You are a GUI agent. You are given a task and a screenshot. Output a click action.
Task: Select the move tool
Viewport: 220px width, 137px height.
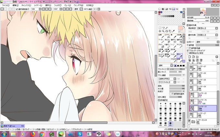click(160, 31)
